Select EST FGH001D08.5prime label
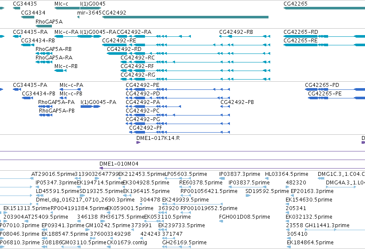Viewport: 365px width, 249px height. click(x=244, y=217)
